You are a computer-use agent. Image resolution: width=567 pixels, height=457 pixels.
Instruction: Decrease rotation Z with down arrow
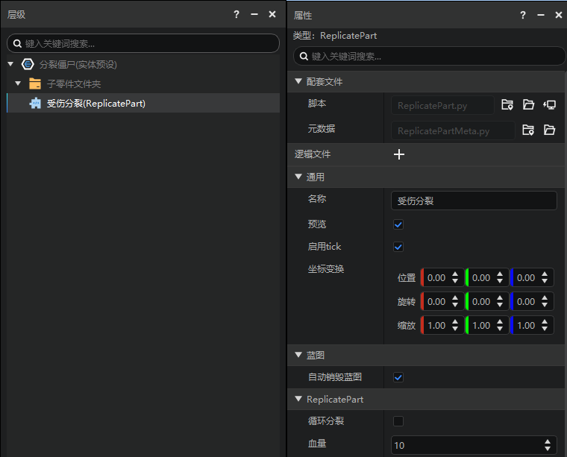click(x=545, y=305)
